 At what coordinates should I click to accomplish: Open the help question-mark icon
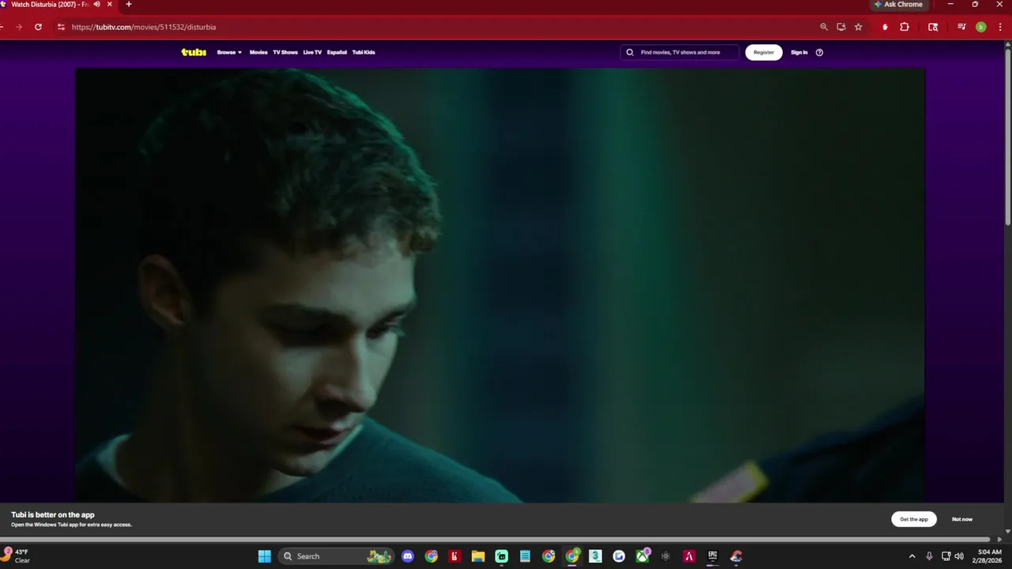coord(819,52)
